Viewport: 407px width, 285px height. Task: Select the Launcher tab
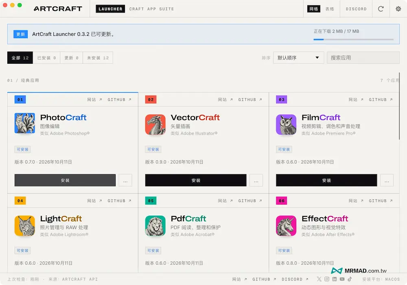click(110, 9)
